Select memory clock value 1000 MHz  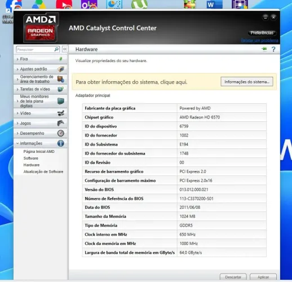[x=189, y=244]
